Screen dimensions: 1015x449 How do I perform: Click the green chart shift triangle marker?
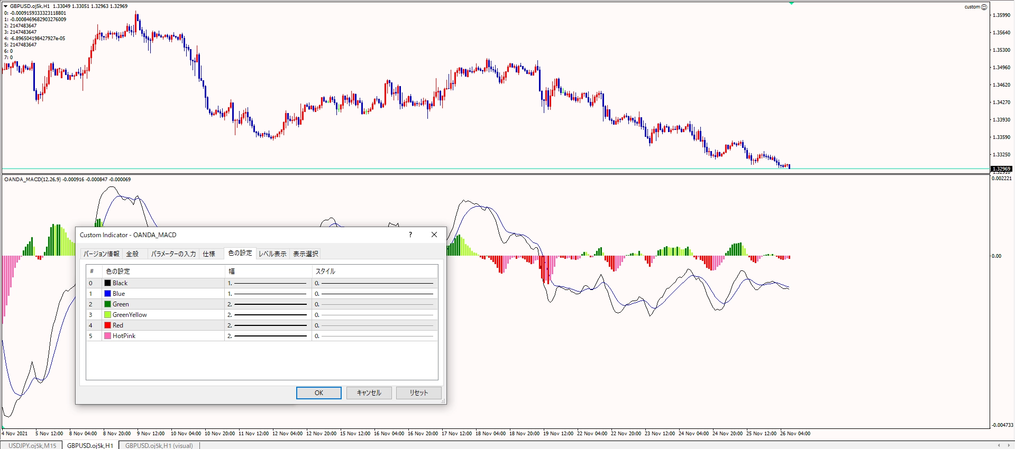791,3
